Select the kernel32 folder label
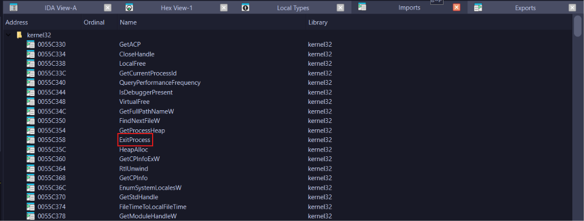This screenshot has height=221, width=584. click(39, 35)
